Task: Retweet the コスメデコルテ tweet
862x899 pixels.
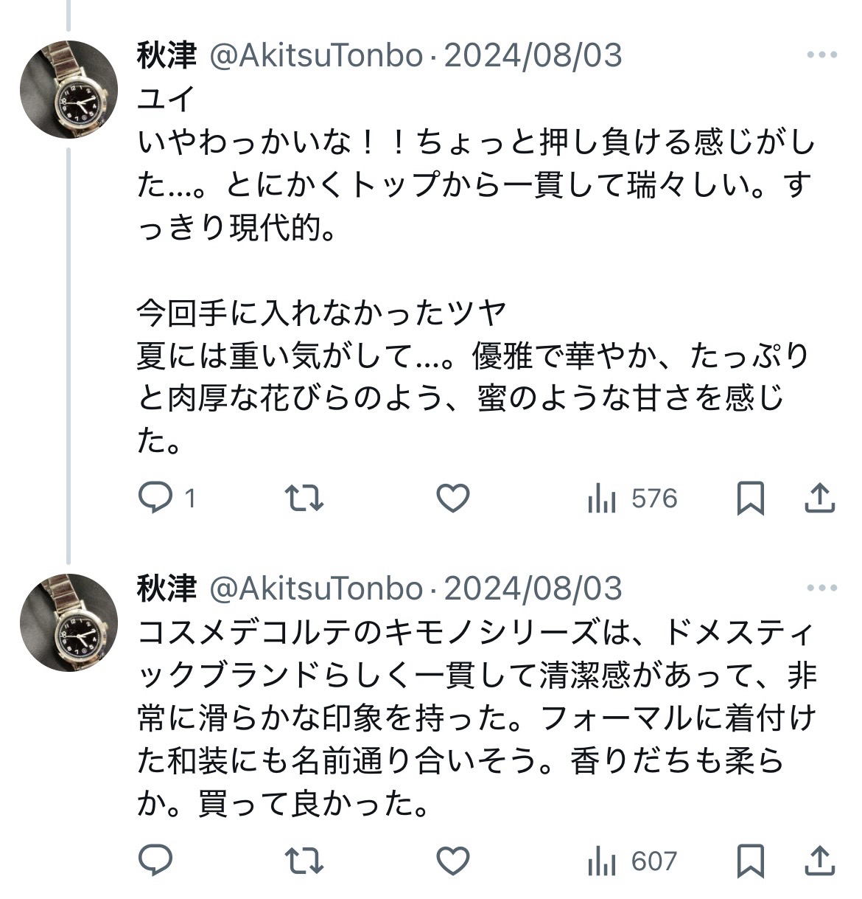Action: [x=304, y=861]
